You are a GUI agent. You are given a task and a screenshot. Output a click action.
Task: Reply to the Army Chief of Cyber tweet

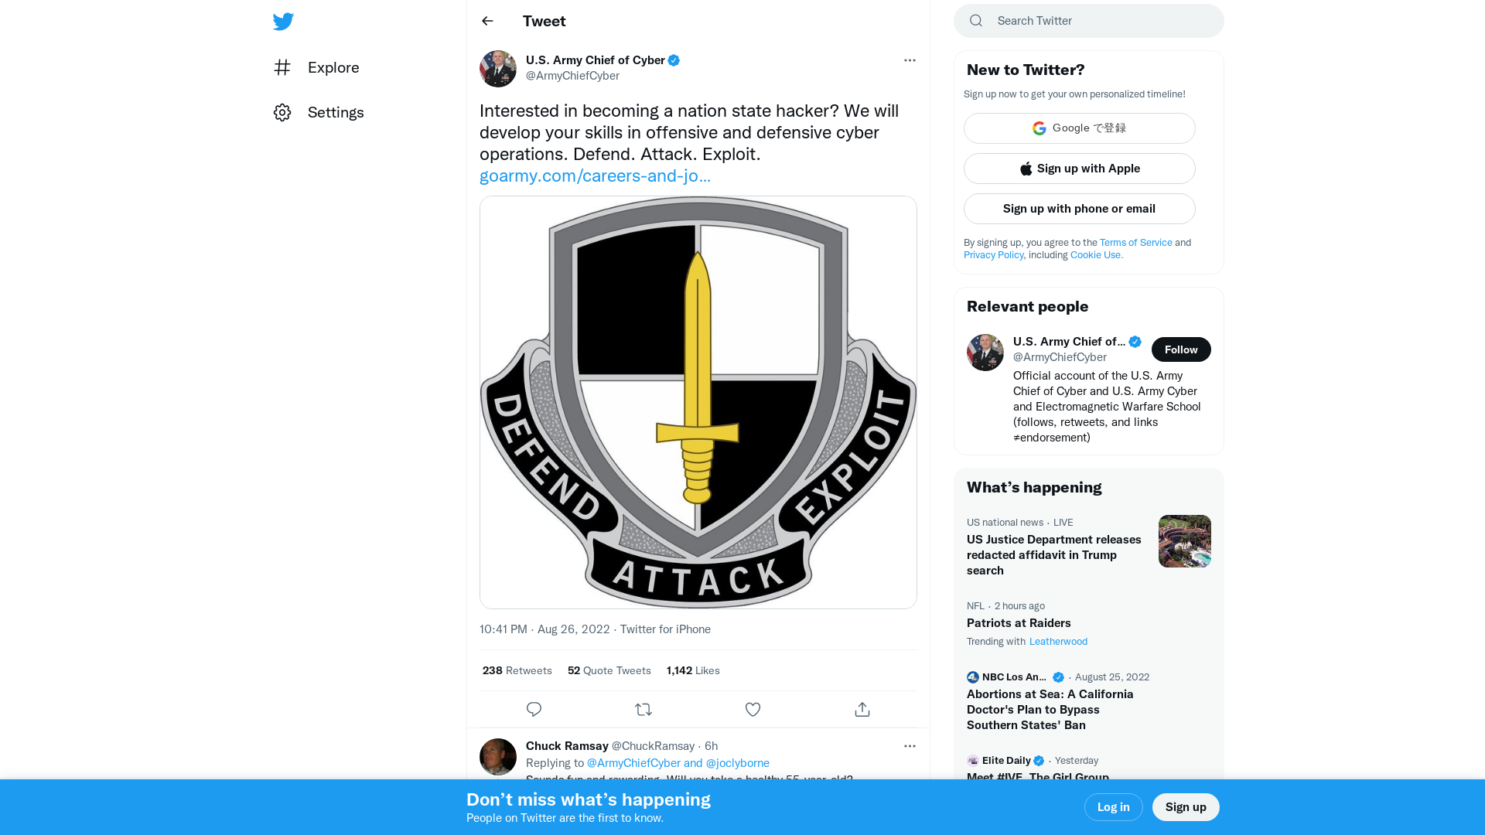click(534, 709)
